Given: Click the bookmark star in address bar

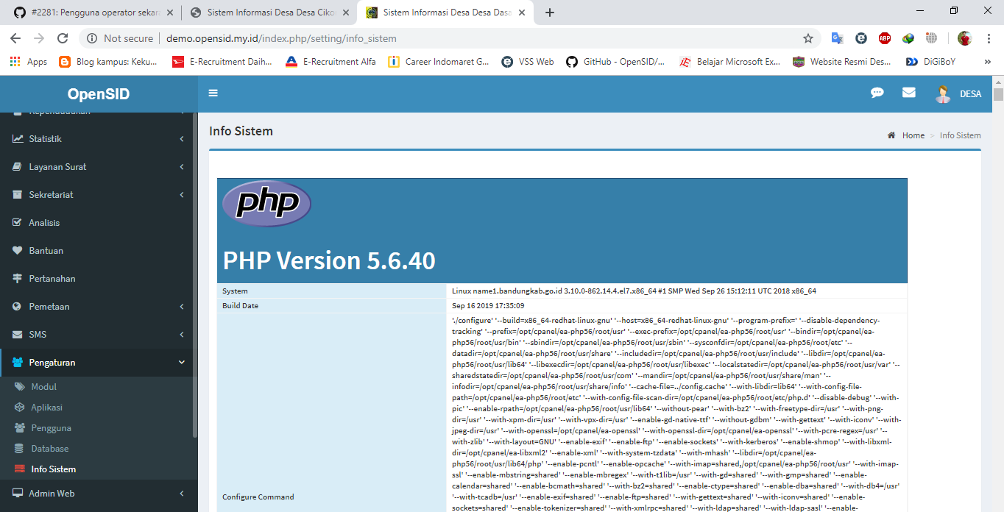Looking at the screenshot, I should [x=807, y=38].
